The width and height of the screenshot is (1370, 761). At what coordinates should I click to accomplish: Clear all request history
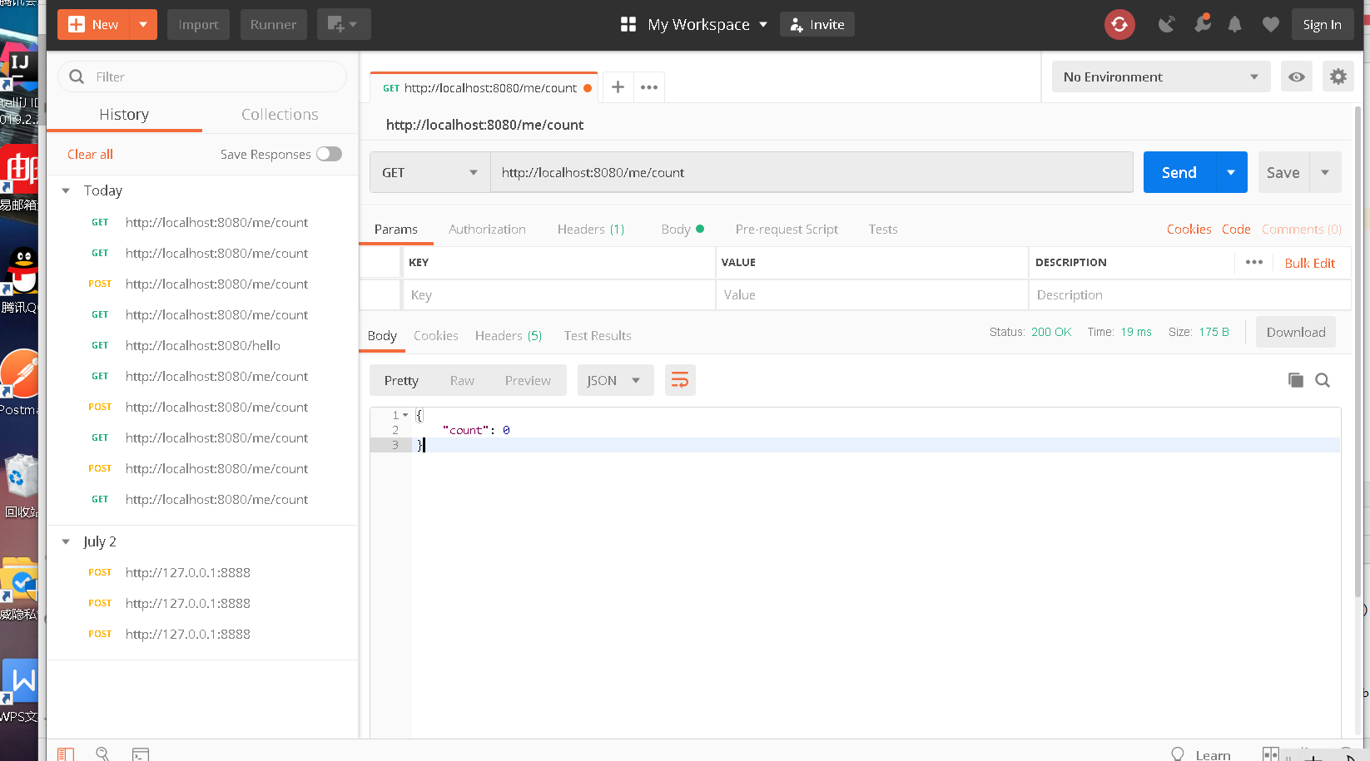tap(89, 154)
